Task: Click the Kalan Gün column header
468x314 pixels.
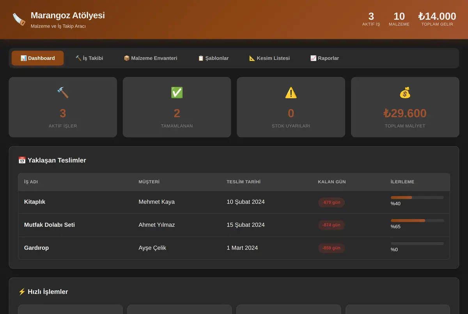Action: click(x=332, y=182)
